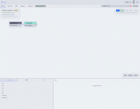
Task: Click the green canvas status message
Action: [x=8, y=13]
